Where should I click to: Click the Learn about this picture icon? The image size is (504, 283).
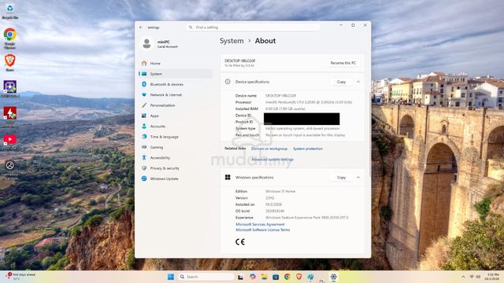click(x=10, y=170)
